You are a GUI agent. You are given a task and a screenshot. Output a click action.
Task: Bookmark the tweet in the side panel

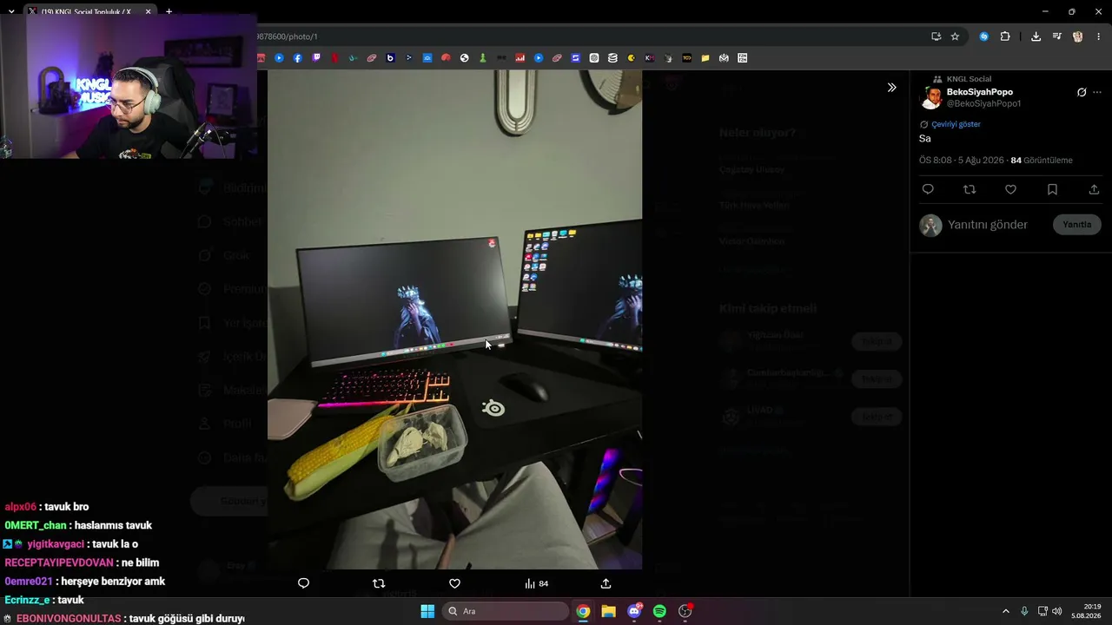(x=1052, y=189)
